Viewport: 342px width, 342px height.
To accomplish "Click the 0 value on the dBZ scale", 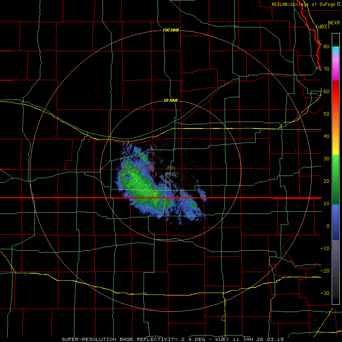I will coord(328,226).
